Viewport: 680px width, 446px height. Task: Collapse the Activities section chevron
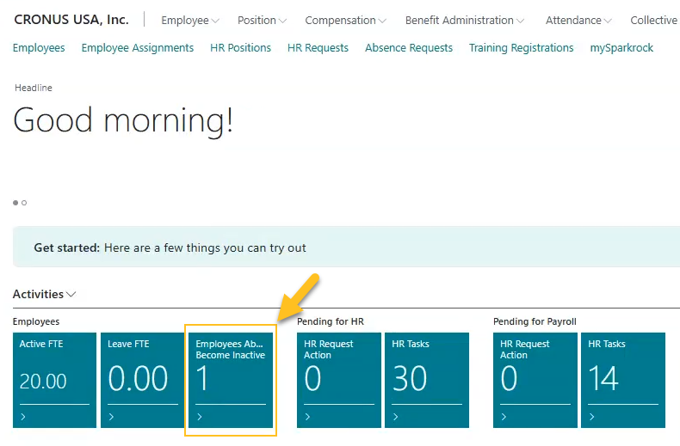71,294
